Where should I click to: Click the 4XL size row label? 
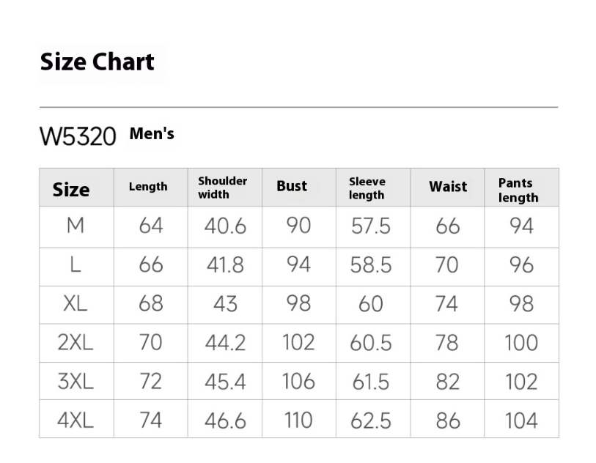point(76,421)
